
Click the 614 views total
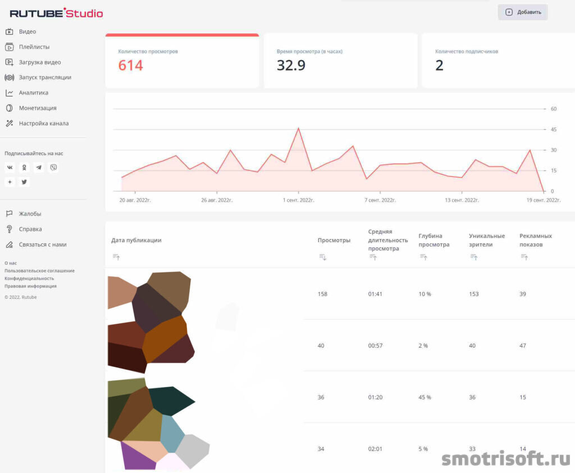point(130,65)
